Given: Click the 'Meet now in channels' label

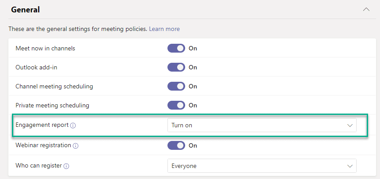Looking at the screenshot, I should coord(46,48).
